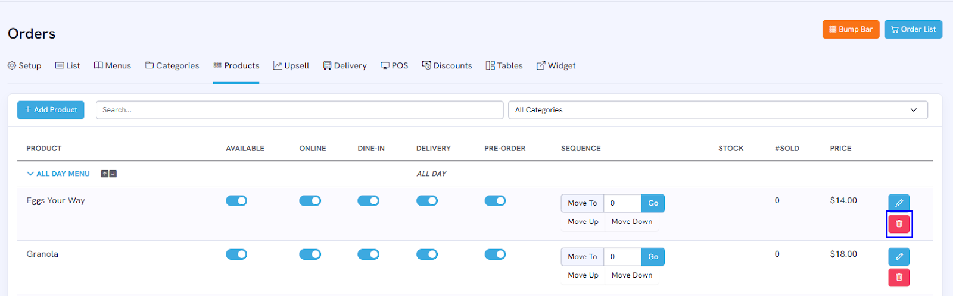The image size is (953, 296).
Task: Toggle Available switch for Eggs Your Way
Action: pyautogui.click(x=236, y=201)
